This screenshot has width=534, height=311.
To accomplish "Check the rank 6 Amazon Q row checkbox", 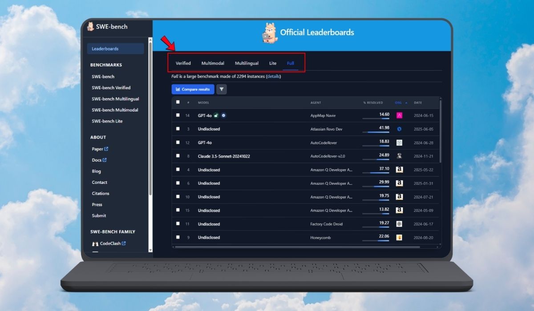I will pyautogui.click(x=178, y=183).
